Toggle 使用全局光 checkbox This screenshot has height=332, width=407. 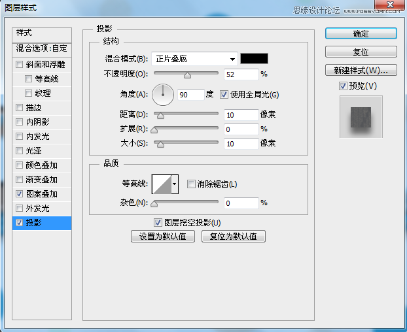pyautogui.click(x=224, y=94)
